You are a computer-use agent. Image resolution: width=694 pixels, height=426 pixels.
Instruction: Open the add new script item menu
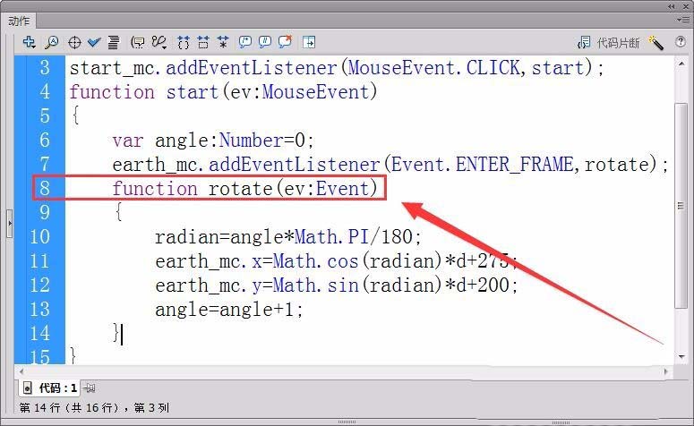[30, 42]
